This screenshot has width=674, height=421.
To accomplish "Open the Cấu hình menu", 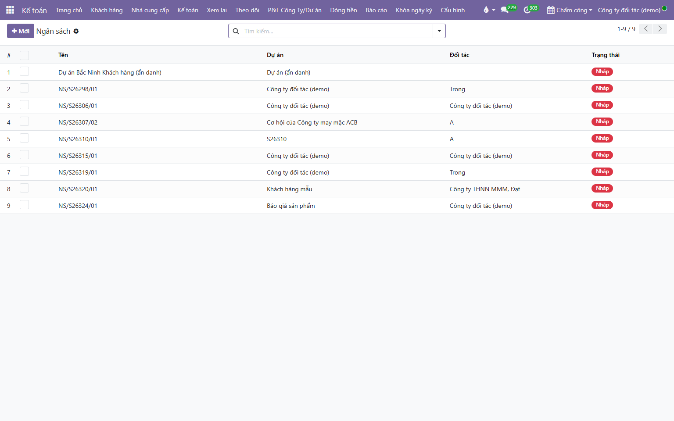I will coord(453,10).
